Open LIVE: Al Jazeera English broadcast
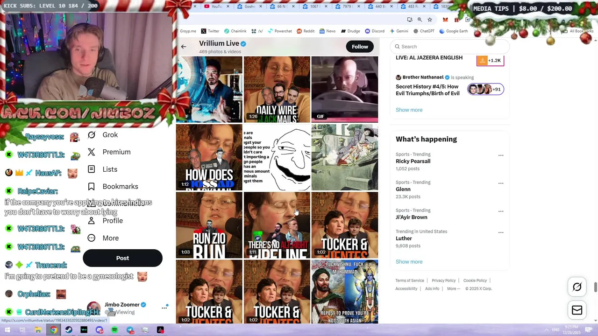The height and width of the screenshot is (336, 598). 429,58
